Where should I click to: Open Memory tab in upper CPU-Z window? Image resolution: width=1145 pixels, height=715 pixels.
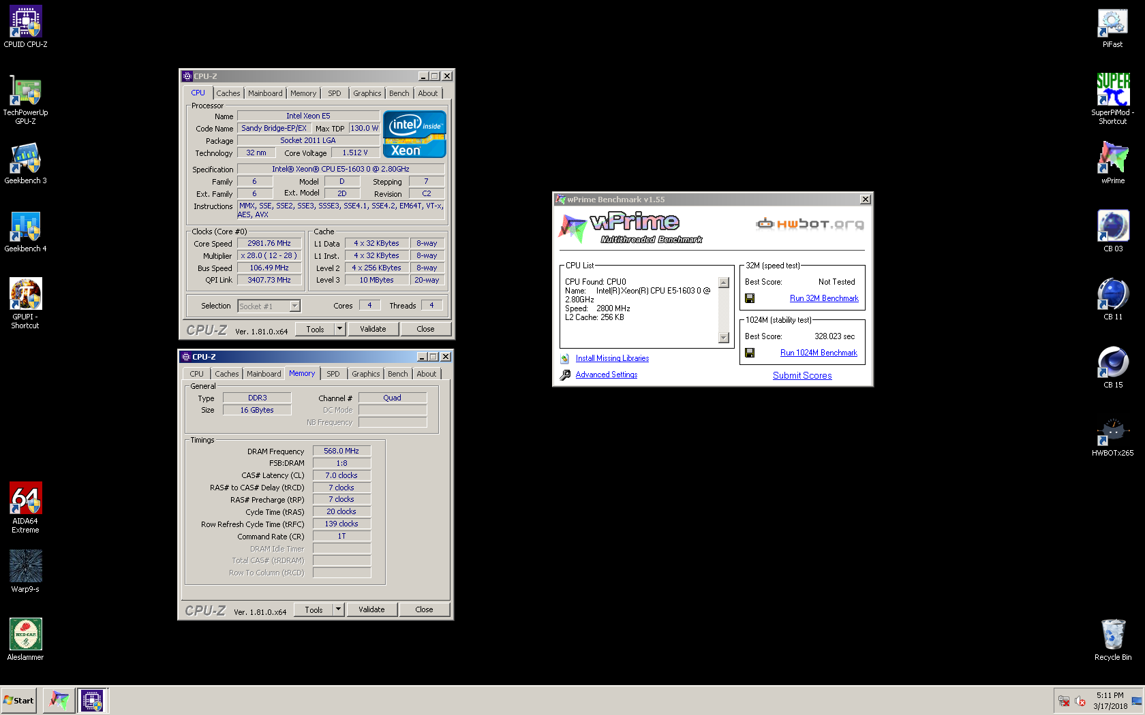(303, 93)
